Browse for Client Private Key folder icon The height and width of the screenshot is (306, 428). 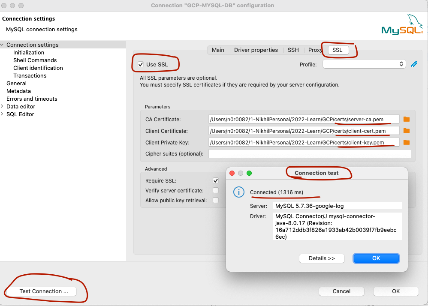click(x=407, y=142)
